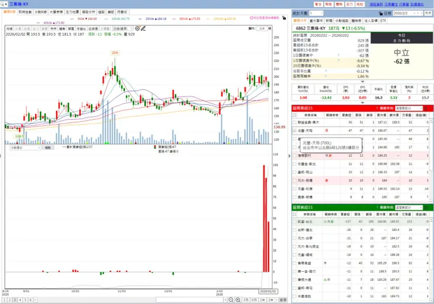
Task: Check the 富邦-岡山 row checkbox
Action: (294, 172)
